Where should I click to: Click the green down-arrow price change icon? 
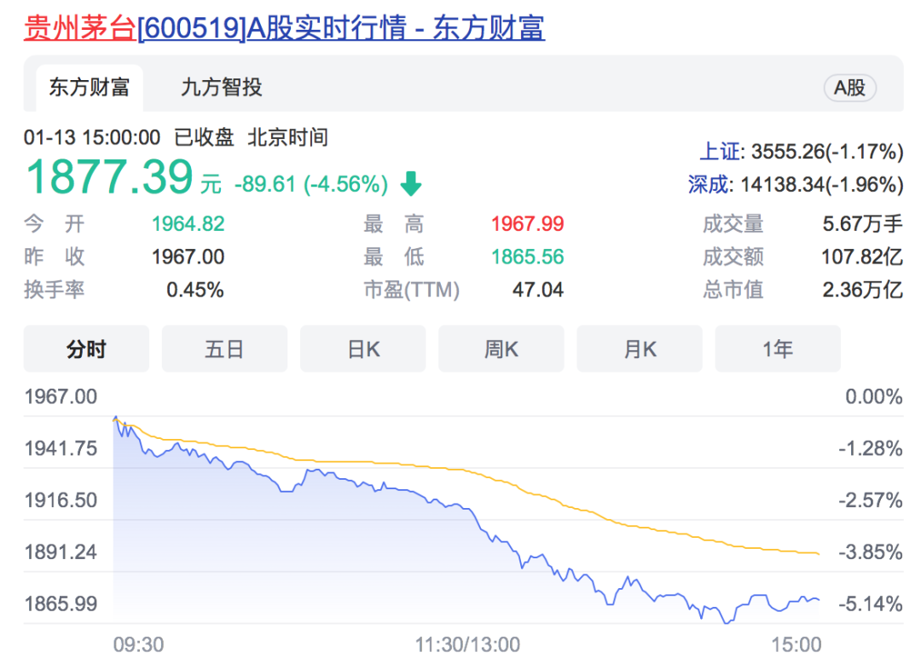point(410,184)
